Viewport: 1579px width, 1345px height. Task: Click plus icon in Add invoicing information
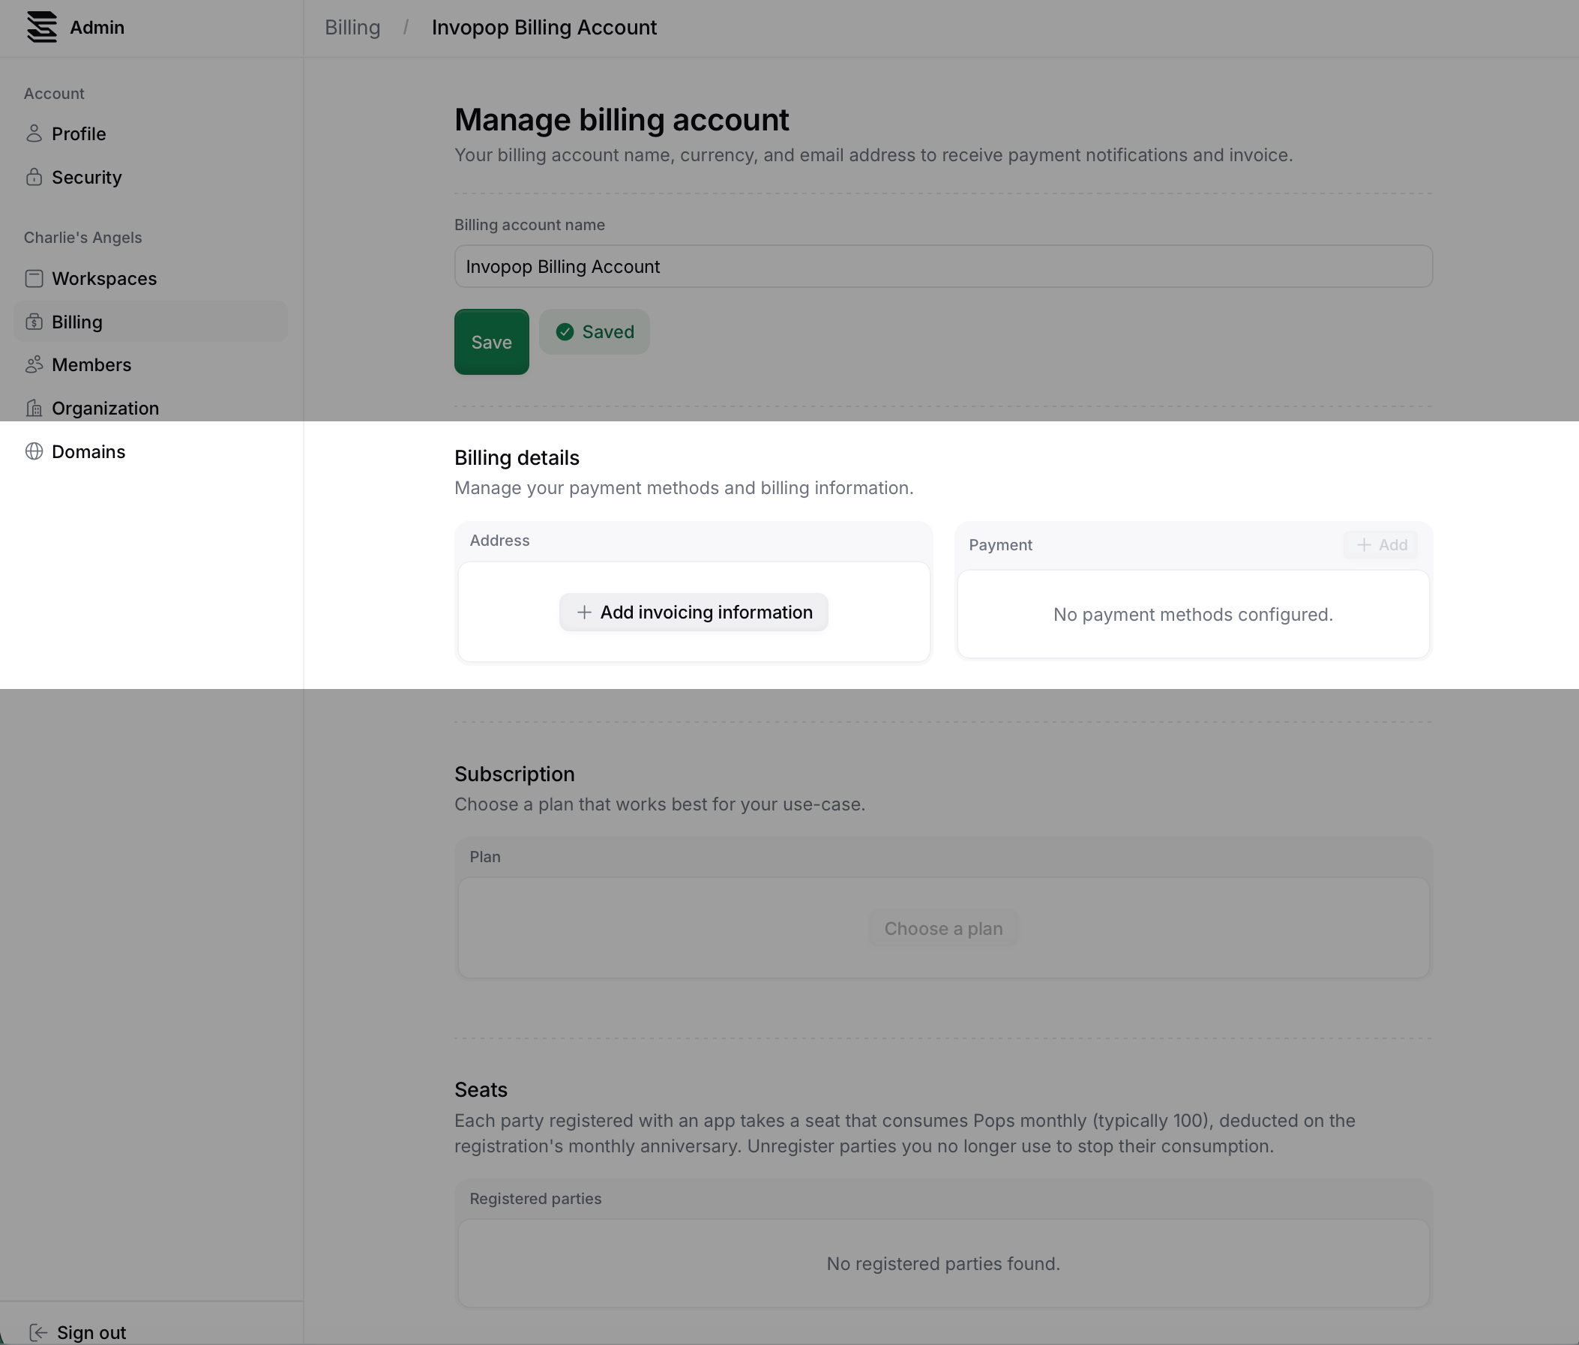(x=584, y=612)
